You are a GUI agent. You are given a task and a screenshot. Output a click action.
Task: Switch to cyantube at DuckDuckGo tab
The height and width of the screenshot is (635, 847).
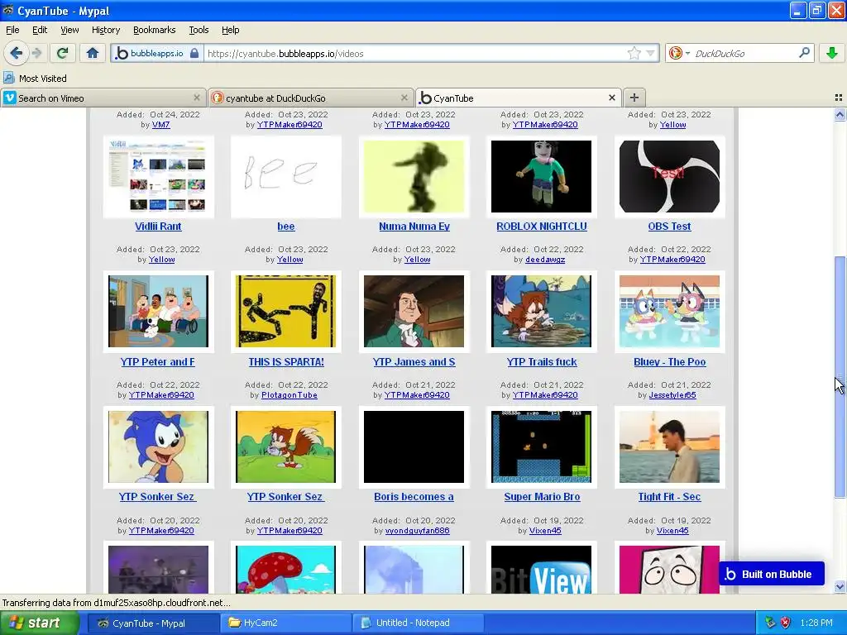(x=311, y=98)
